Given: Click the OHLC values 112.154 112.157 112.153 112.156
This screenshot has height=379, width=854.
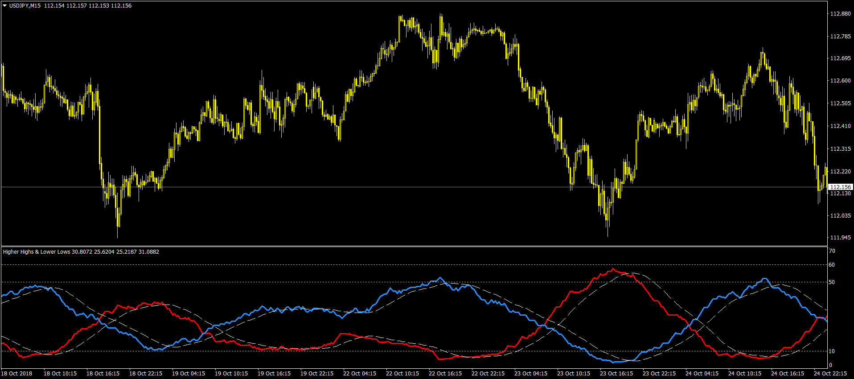Looking at the screenshot, I should (88, 6).
